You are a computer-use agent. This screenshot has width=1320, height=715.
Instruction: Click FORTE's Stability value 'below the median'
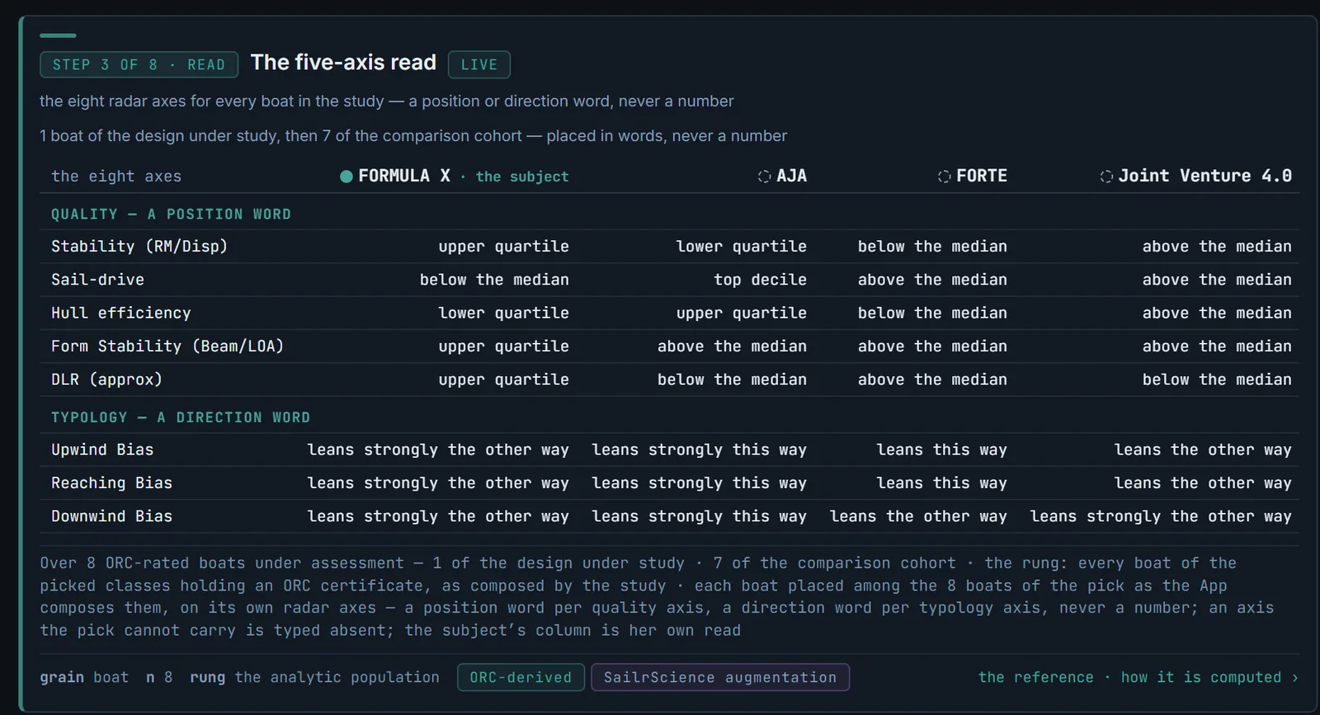click(x=932, y=247)
